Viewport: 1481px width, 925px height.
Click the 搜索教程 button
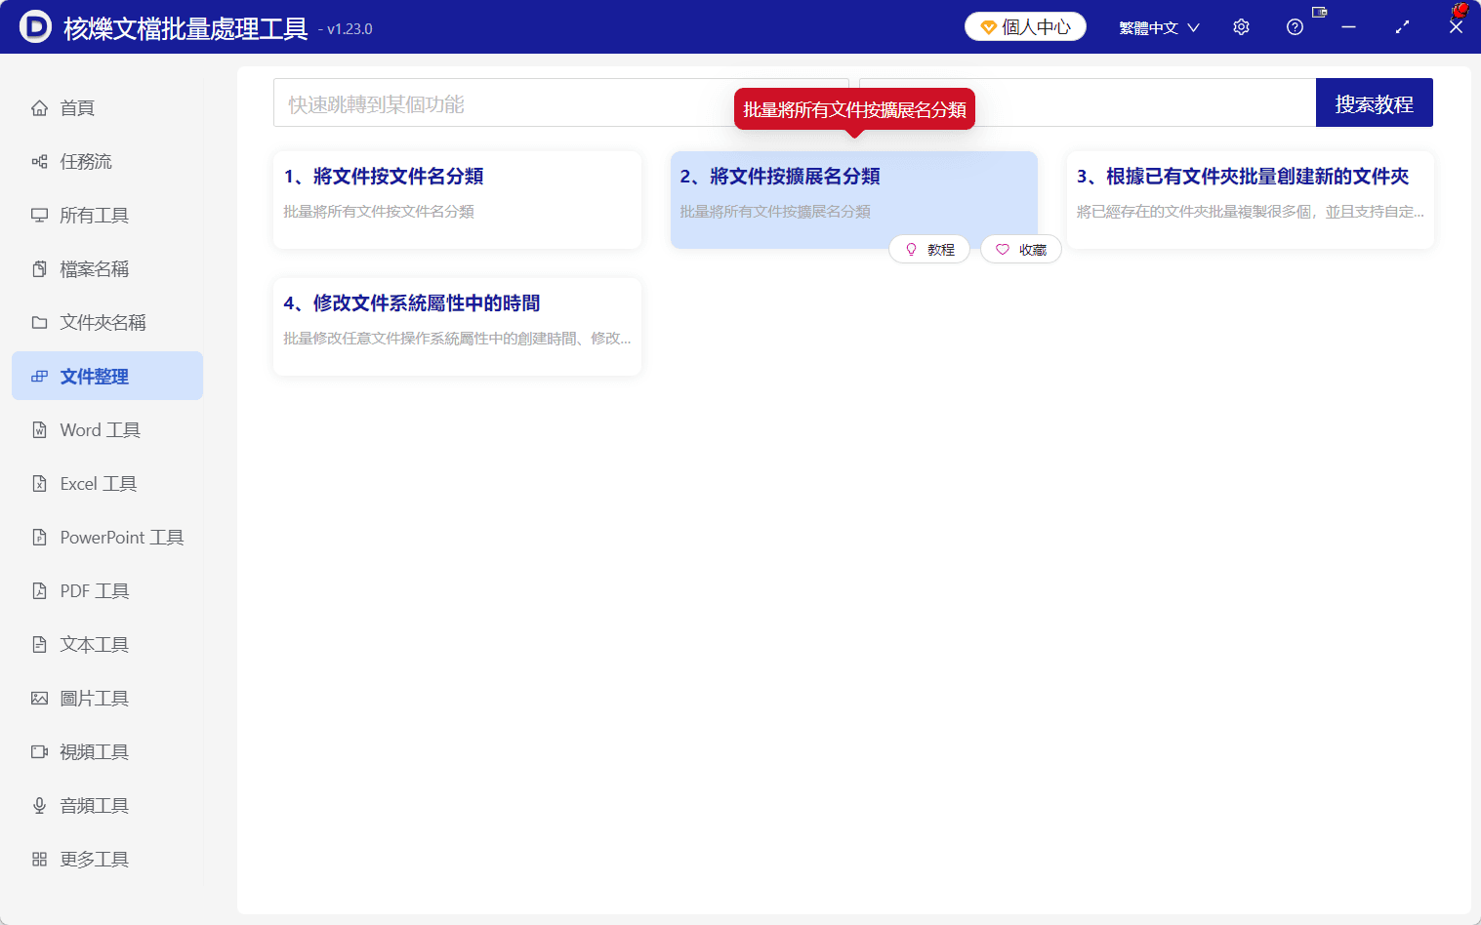click(x=1375, y=102)
